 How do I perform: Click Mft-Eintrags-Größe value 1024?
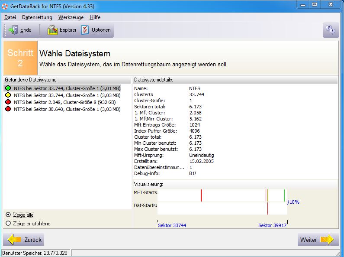click(195, 125)
